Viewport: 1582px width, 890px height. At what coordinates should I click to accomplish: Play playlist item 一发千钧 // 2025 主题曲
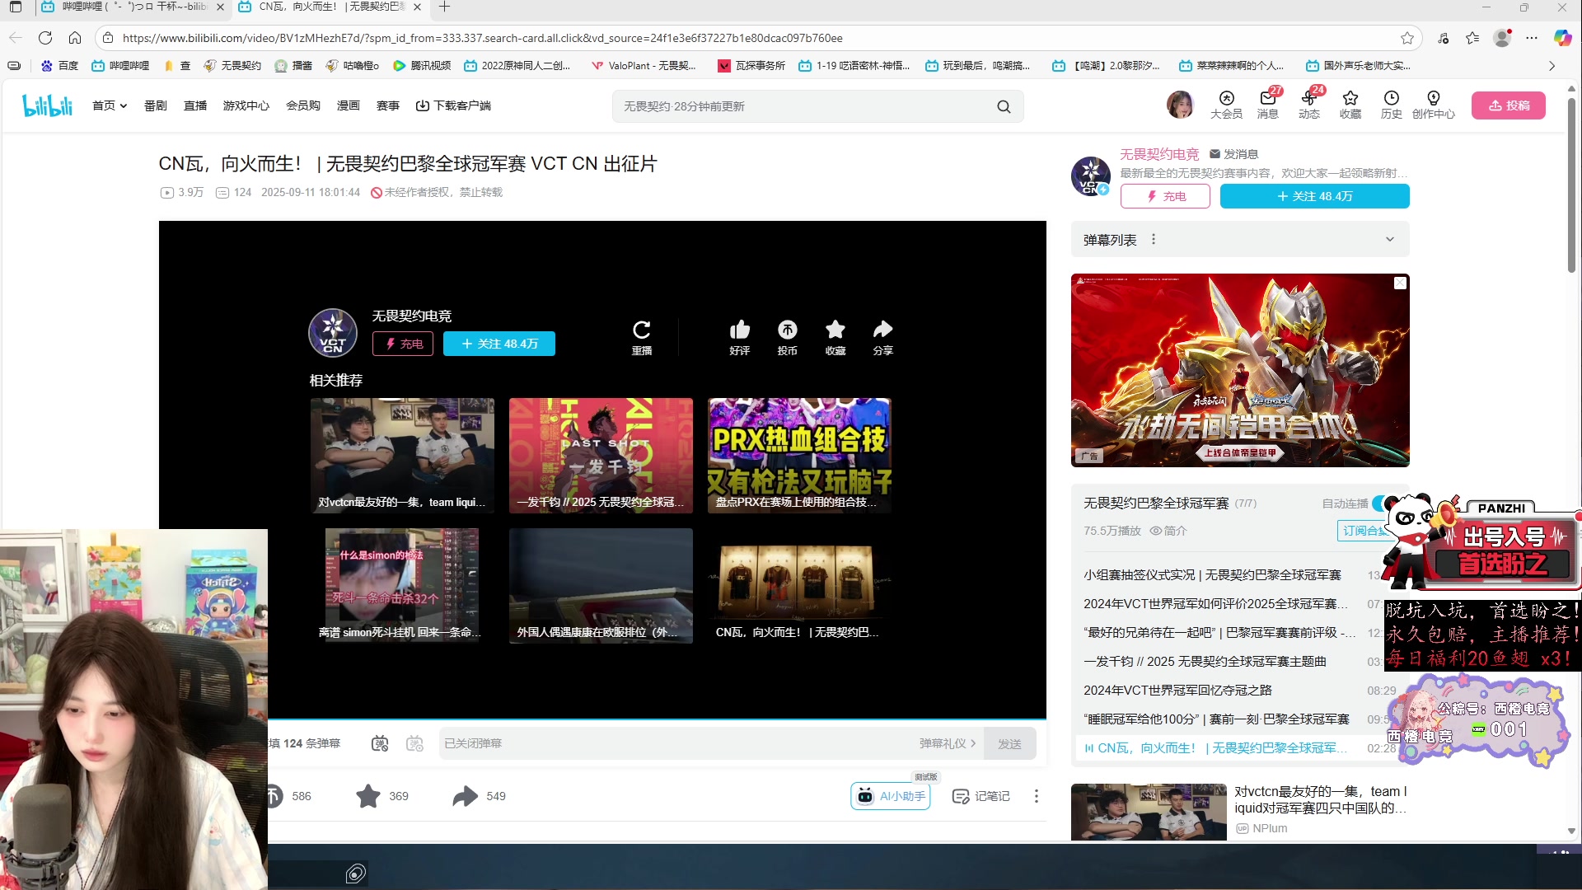coord(1205,662)
